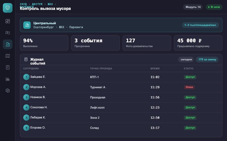Screen dimensions: 227x141
Task: Open the 3 события Просрочено card
Action: pos(95,43)
